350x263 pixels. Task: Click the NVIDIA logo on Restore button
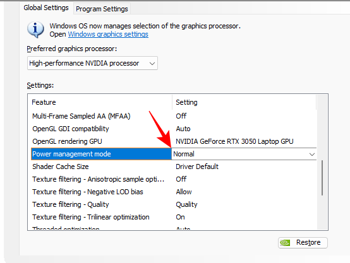(285, 242)
